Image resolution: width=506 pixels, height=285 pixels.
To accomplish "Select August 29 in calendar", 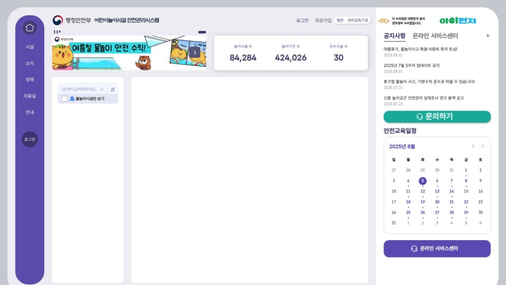I will point(465,212).
